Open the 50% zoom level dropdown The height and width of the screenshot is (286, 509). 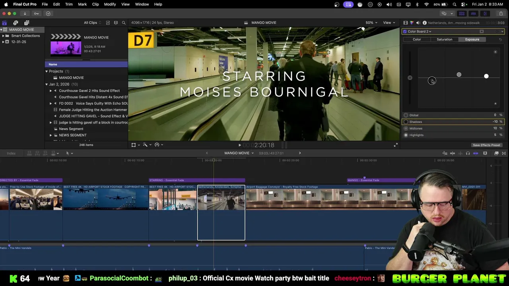click(x=371, y=23)
